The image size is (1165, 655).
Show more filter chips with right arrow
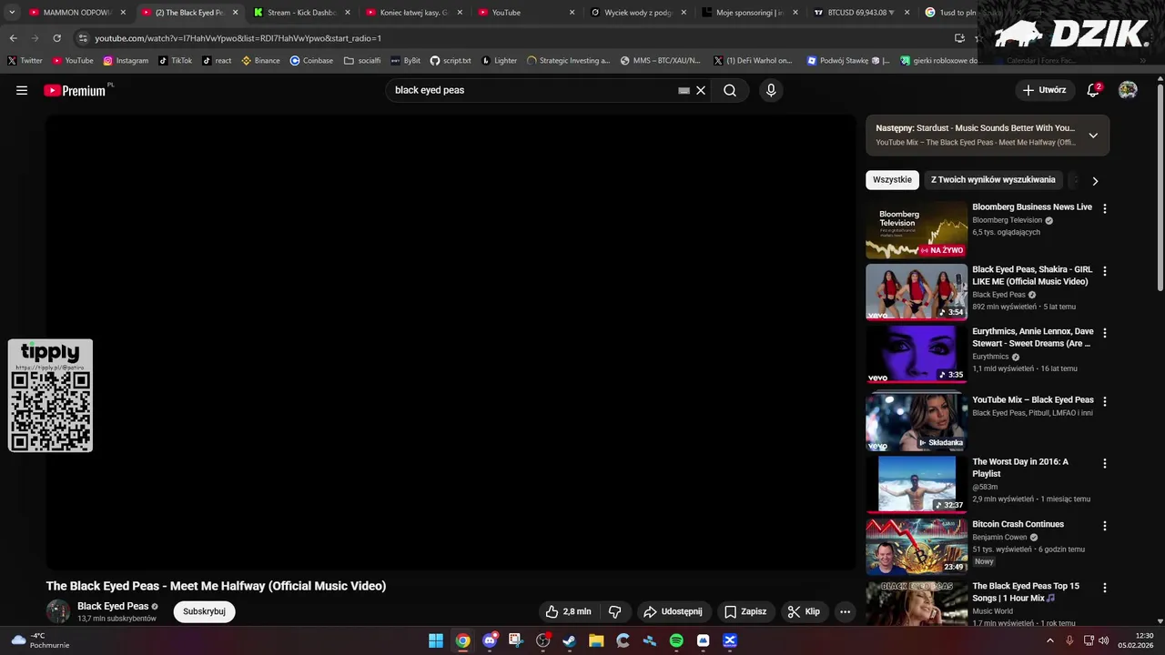1095,180
